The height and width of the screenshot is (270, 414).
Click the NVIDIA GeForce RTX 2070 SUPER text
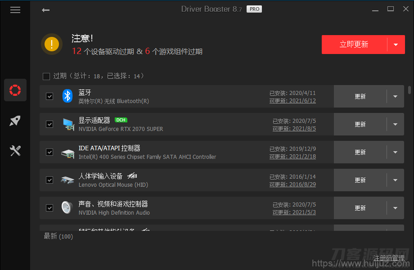point(121,129)
